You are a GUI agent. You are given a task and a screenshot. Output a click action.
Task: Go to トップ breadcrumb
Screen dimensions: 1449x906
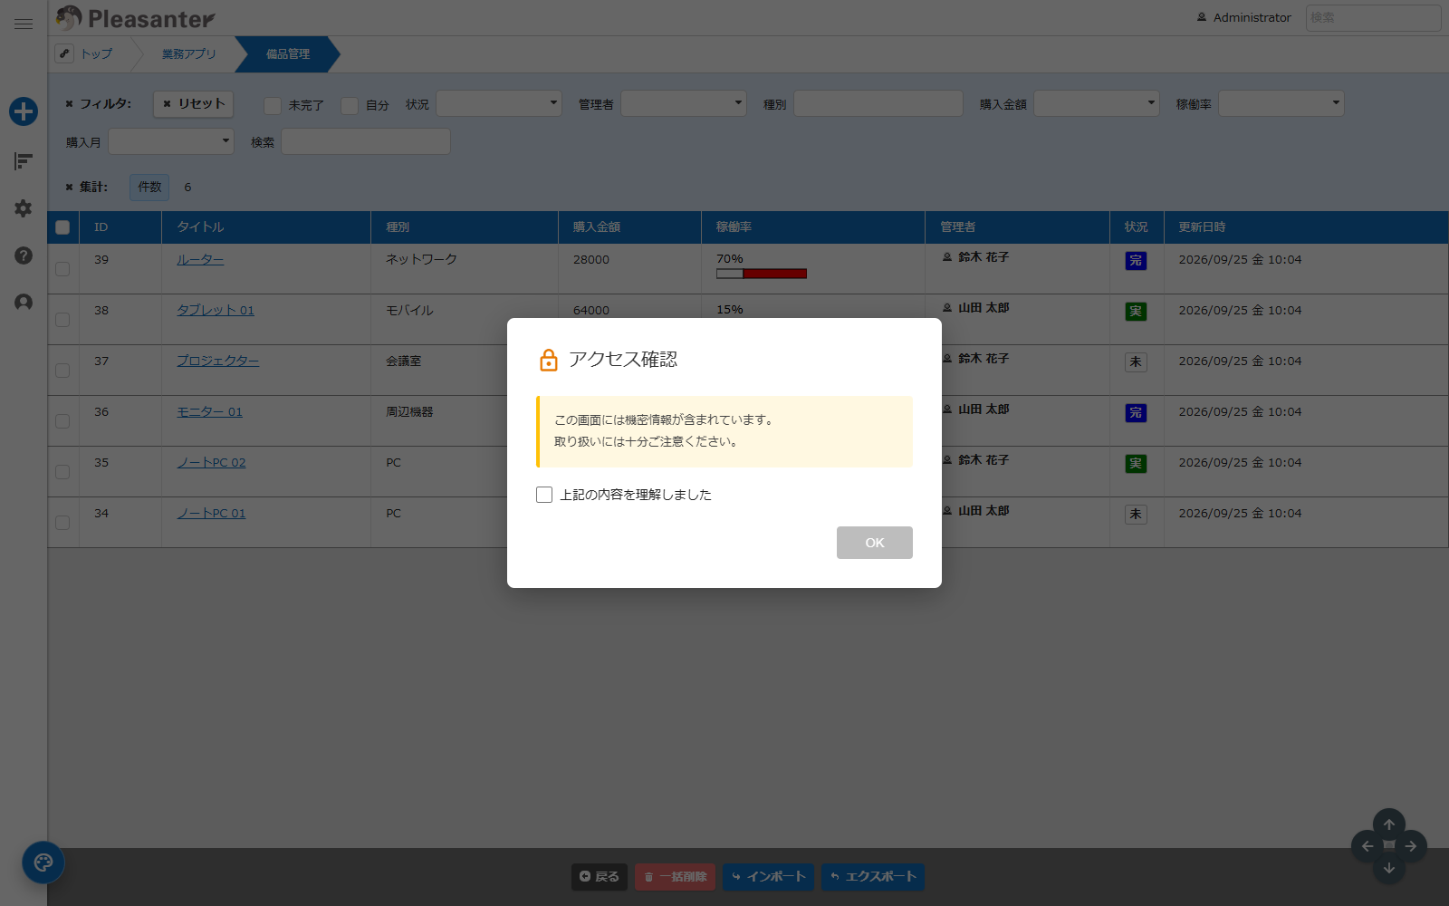click(x=96, y=54)
